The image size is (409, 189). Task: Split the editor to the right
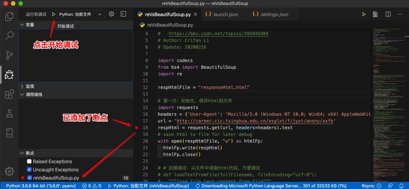(388, 14)
